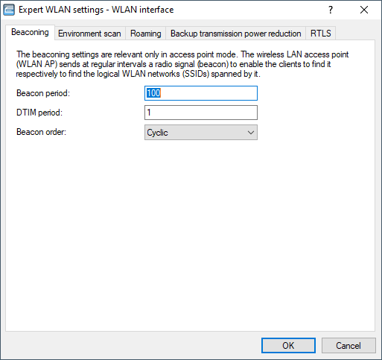Switch to the Beaconing tab
Image resolution: width=382 pixels, height=360 pixels.
coord(30,32)
